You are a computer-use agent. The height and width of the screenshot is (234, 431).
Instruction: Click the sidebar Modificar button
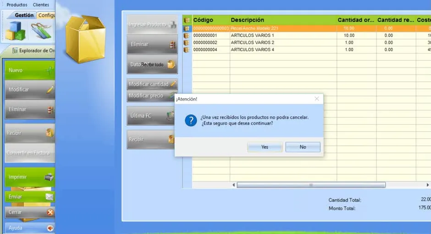click(30, 90)
